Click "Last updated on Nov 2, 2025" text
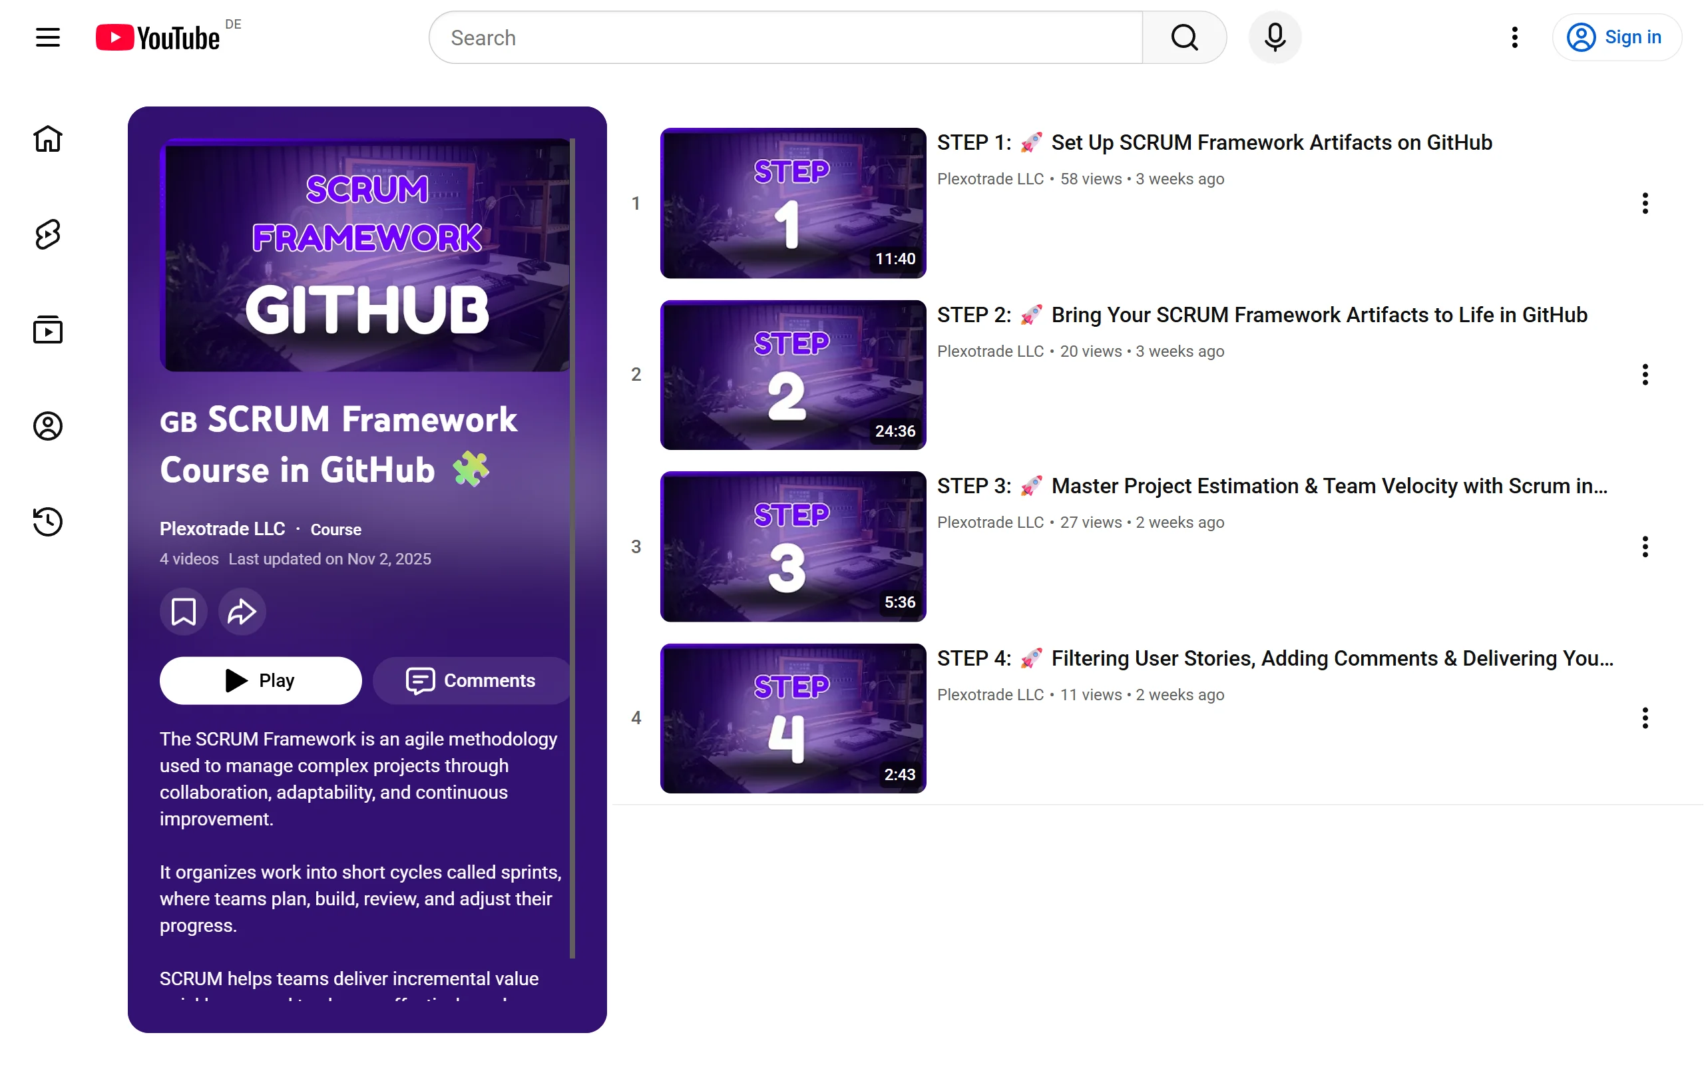Viewport: 1704px width, 1065px height. 329,559
